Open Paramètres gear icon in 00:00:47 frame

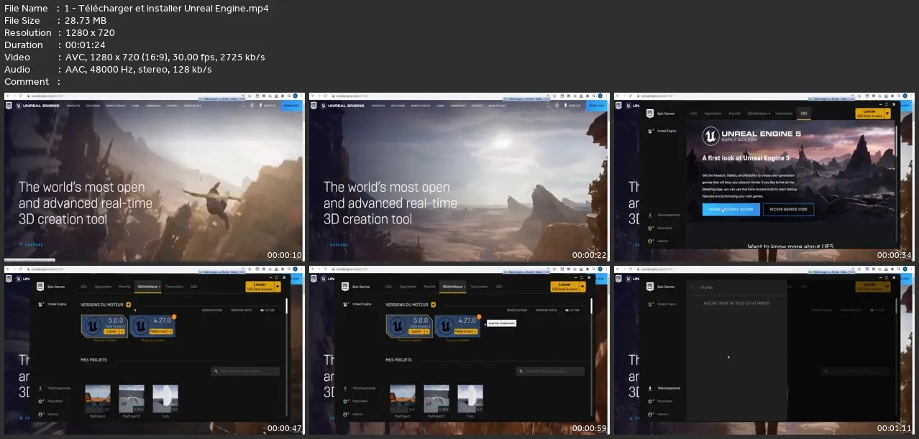coord(40,401)
